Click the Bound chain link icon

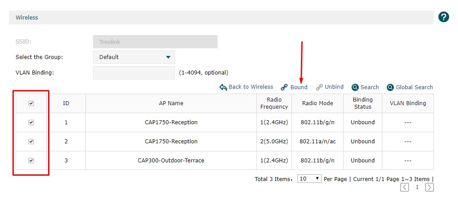pos(284,87)
